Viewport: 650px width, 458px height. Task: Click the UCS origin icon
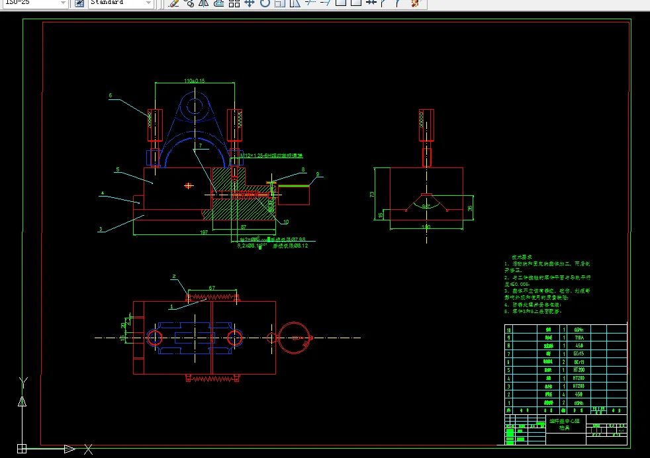tap(22, 449)
